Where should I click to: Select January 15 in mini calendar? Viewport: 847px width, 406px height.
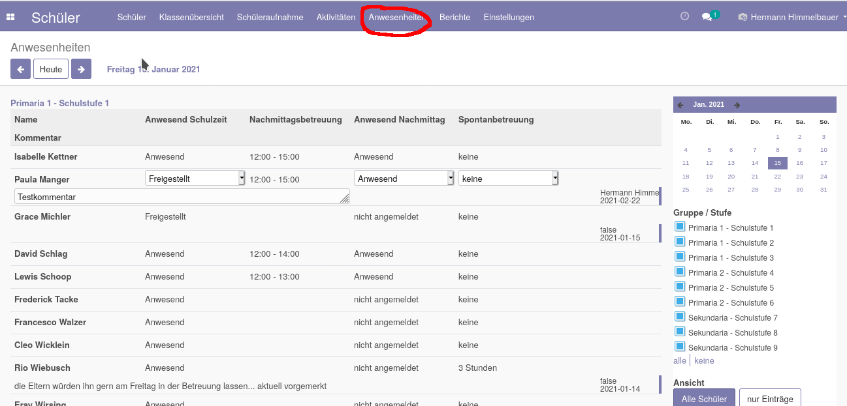(x=778, y=163)
